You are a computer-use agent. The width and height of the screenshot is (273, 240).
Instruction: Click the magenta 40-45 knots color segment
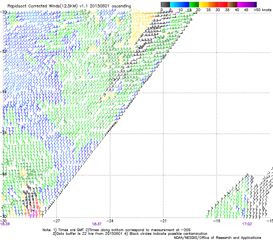(x=242, y=4)
